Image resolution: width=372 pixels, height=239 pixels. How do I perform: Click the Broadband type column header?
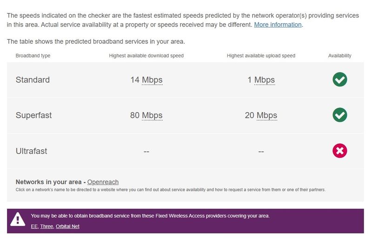[x=33, y=55]
